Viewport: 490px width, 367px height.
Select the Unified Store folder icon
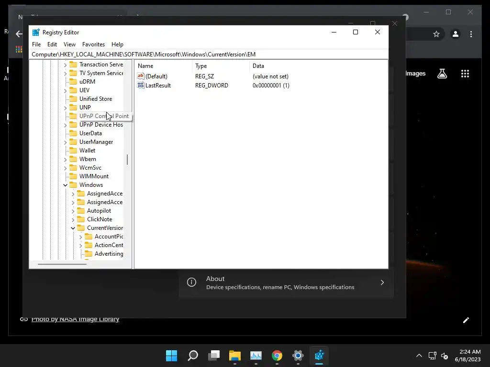(x=73, y=98)
